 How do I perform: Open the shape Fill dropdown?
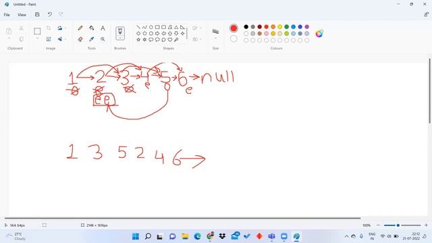pos(197,39)
